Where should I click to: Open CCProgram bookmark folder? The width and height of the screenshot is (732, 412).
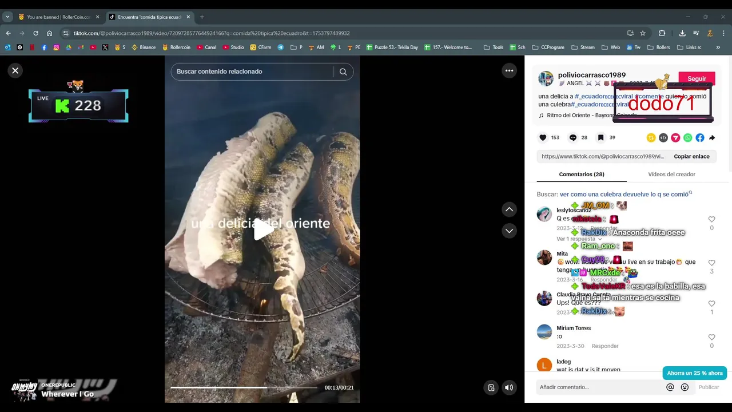[x=548, y=47]
